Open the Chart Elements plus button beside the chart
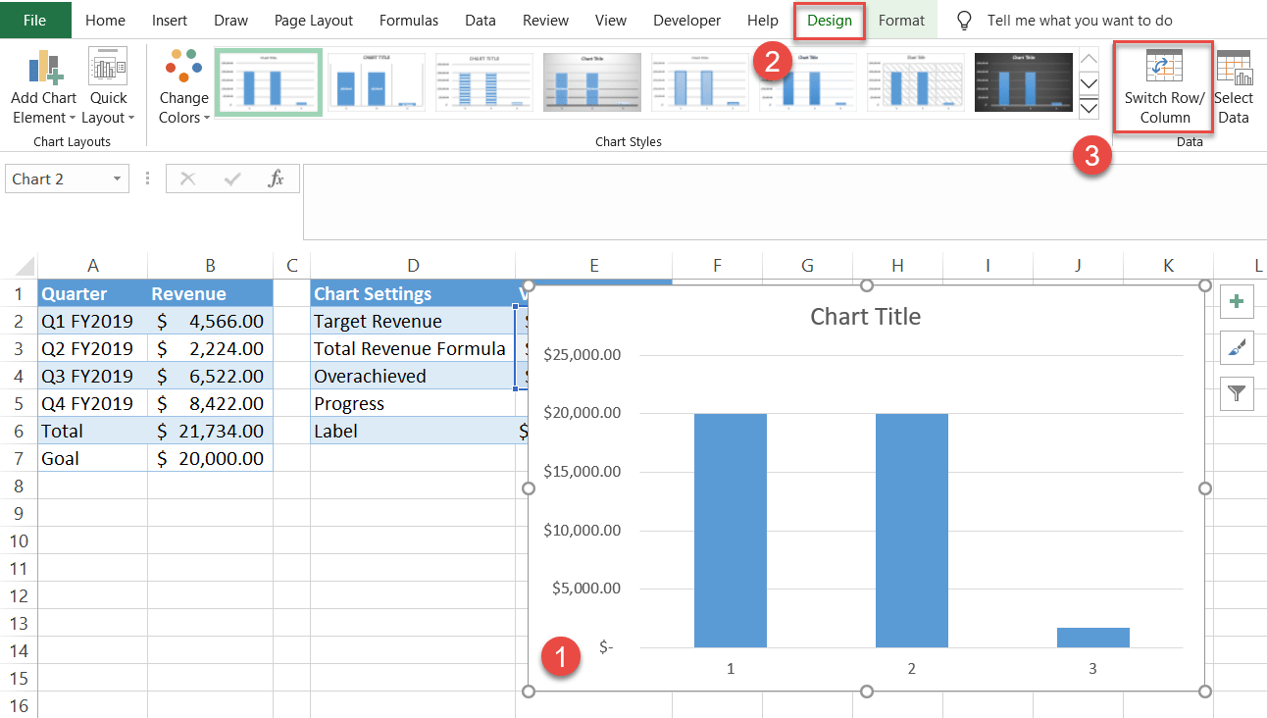This screenshot has height=718, width=1267. pos(1237,302)
